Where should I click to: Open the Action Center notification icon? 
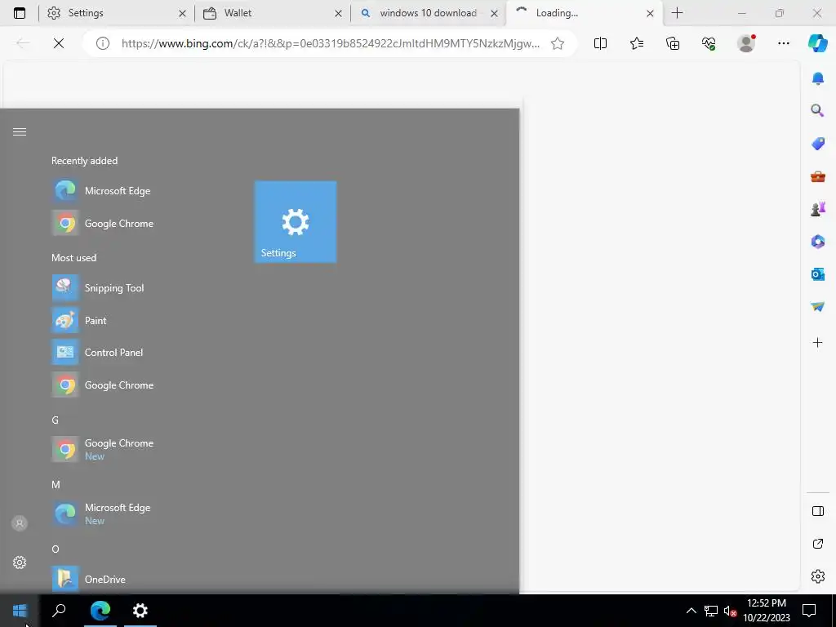(809, 611)
